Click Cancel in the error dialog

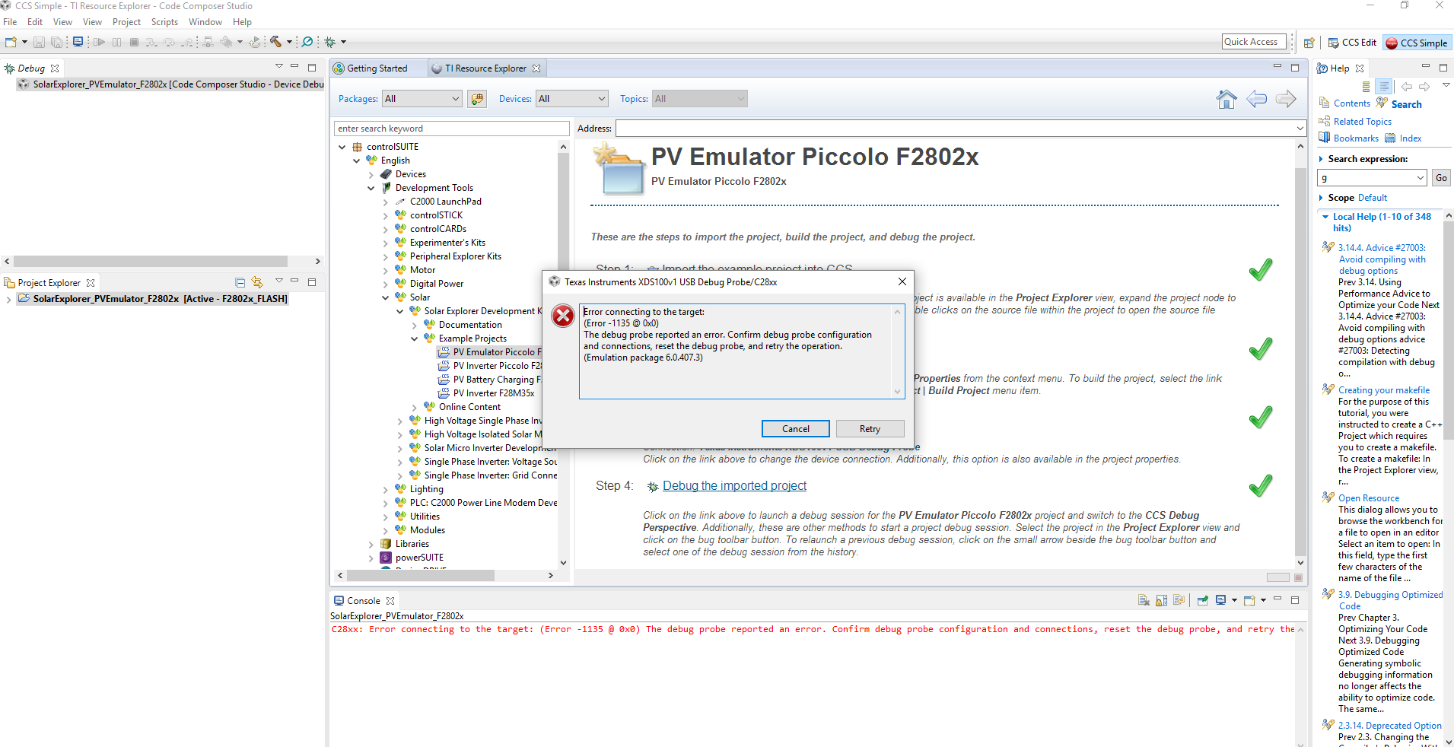(796, 429)
